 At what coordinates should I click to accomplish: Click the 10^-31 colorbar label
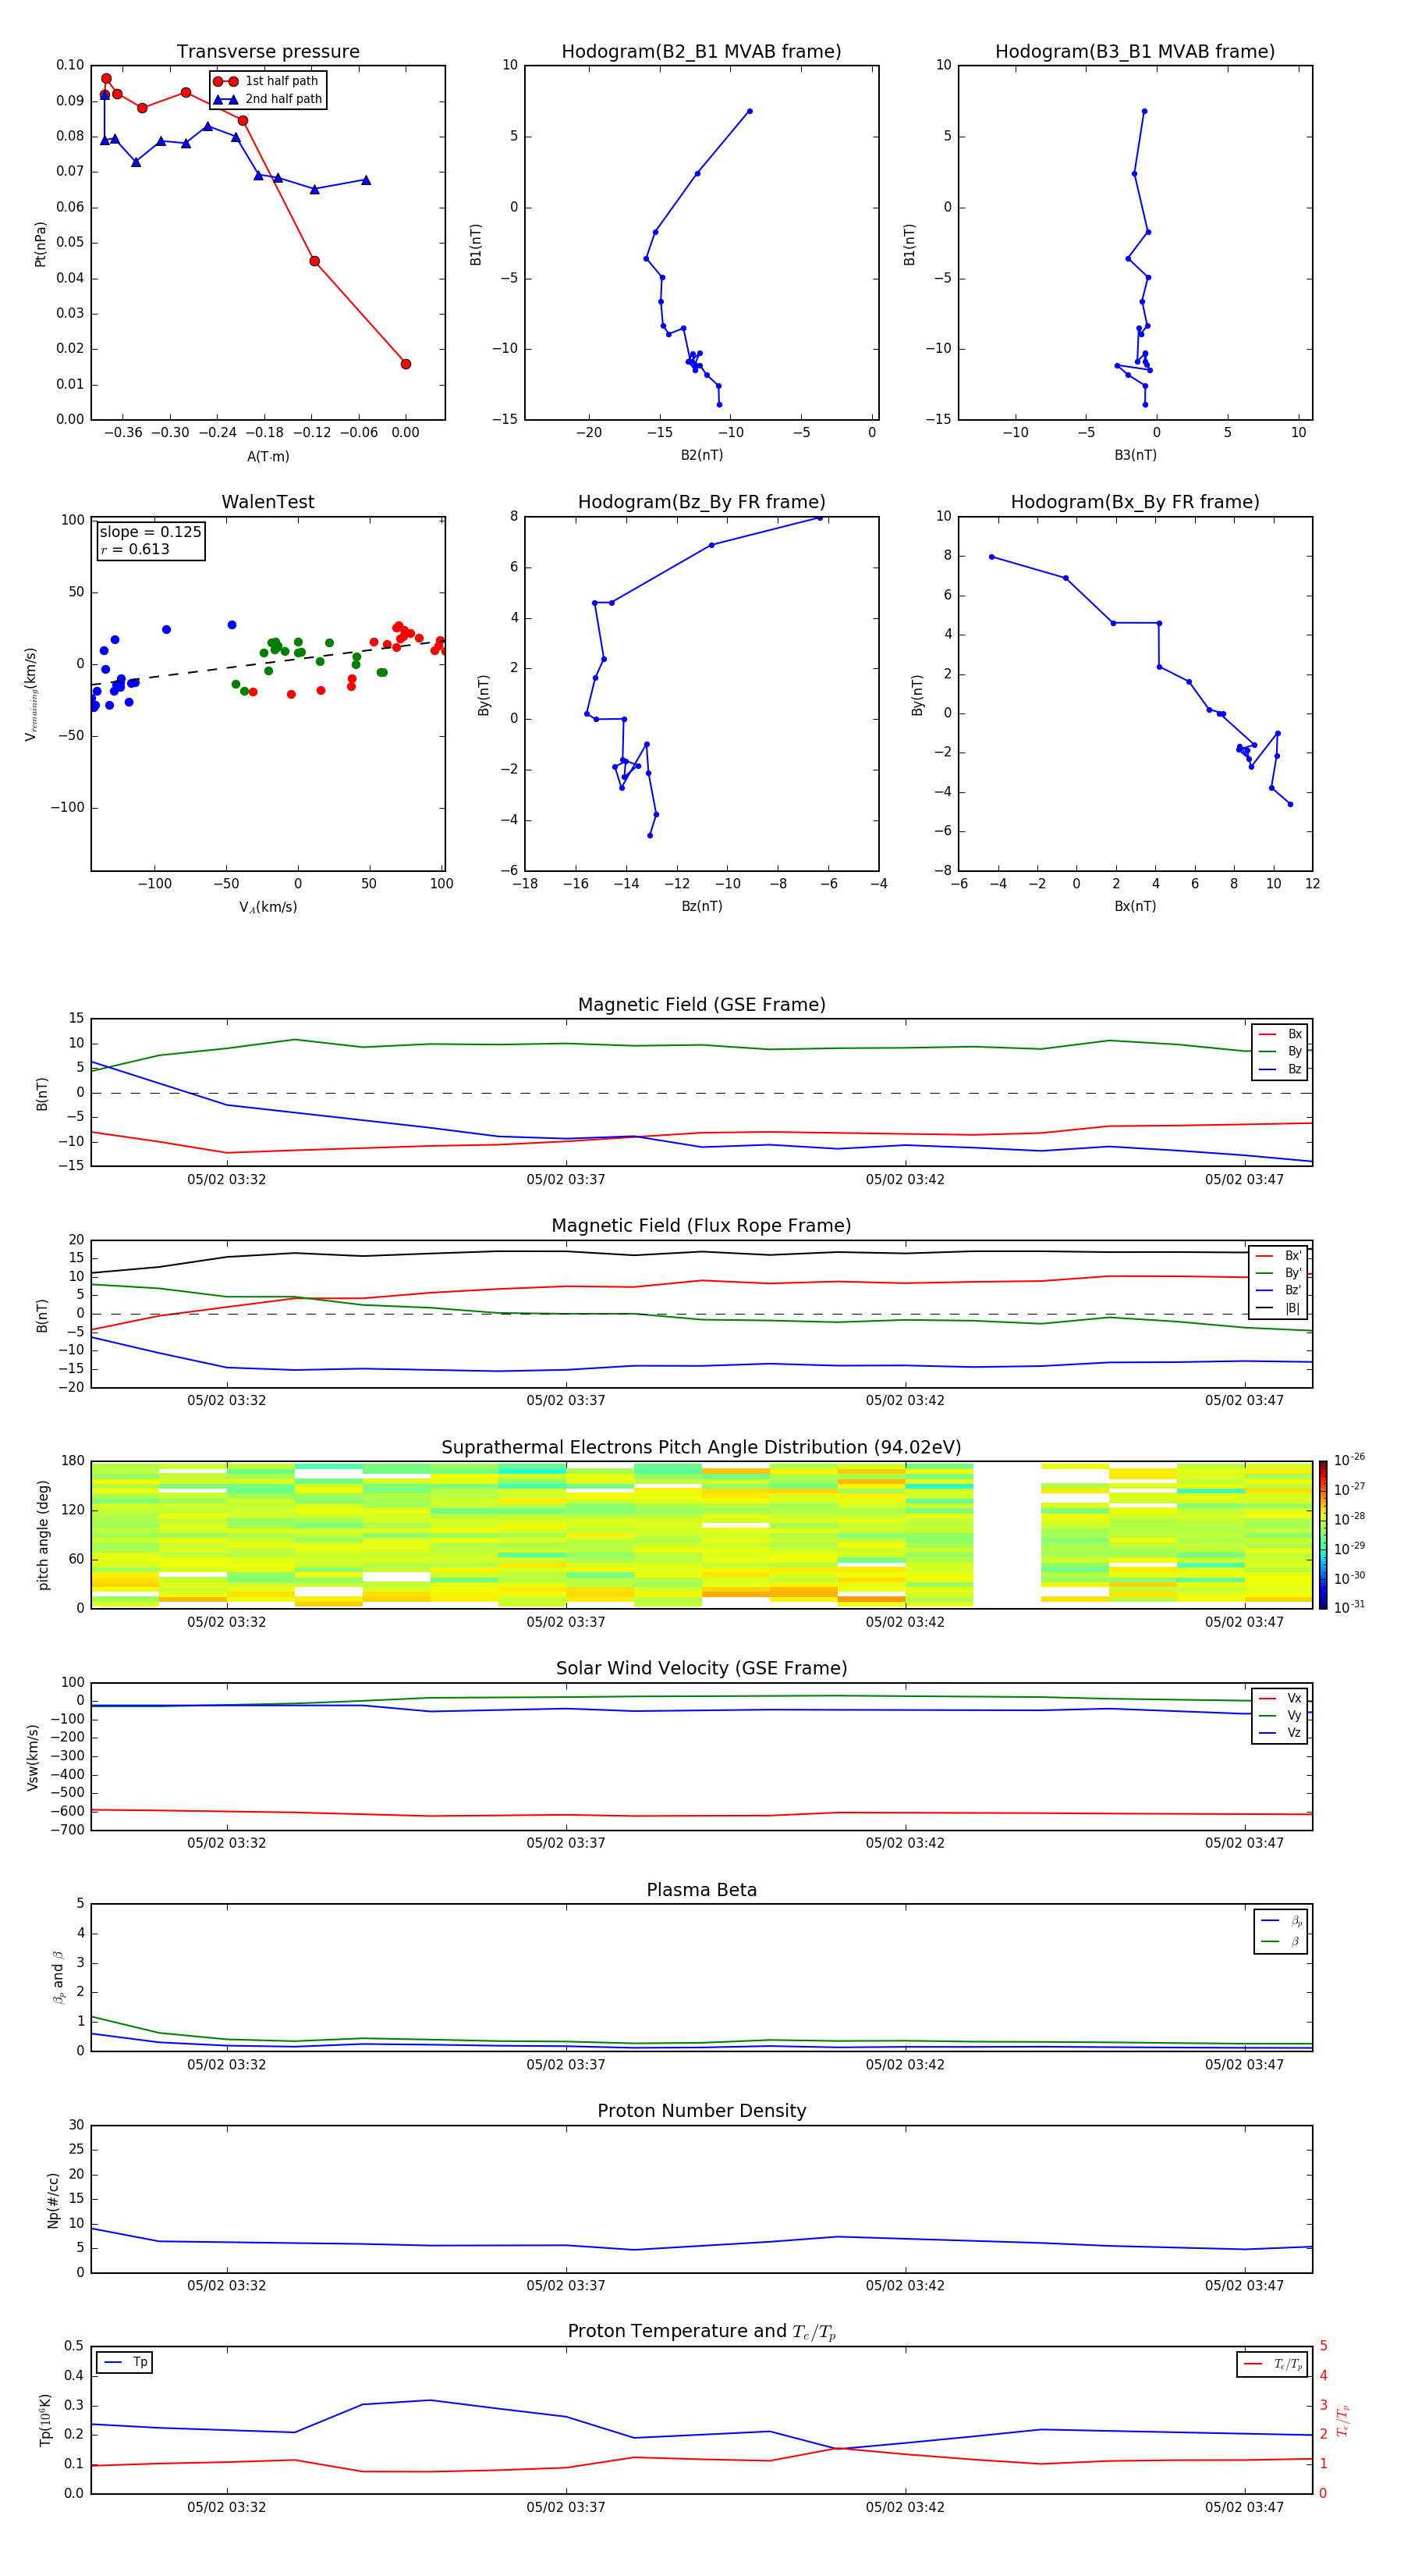tap(1349, 1607)
